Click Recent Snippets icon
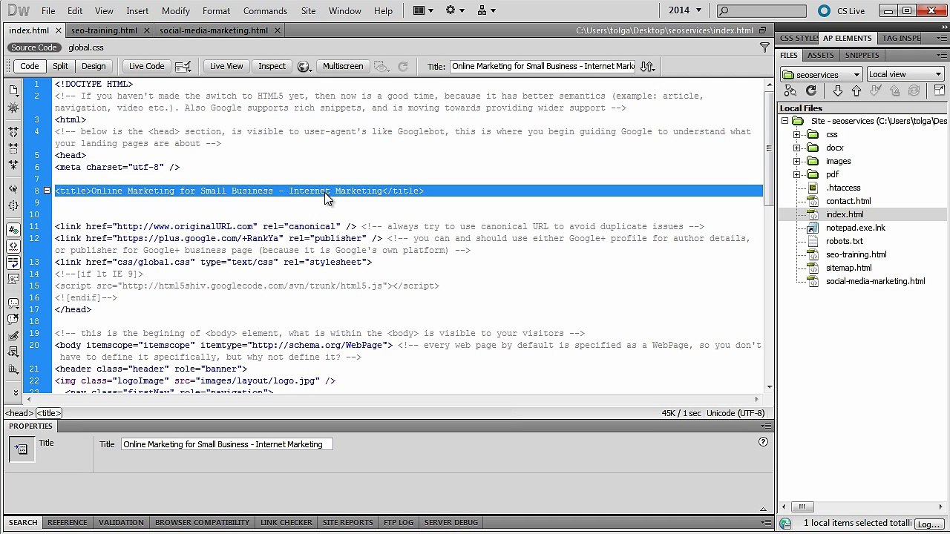 [13, 352]
